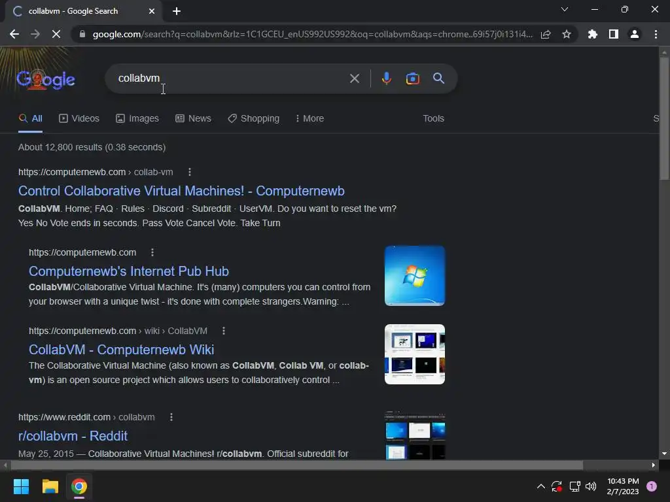Click the Chrome taskbar icon

pos(79,486)
